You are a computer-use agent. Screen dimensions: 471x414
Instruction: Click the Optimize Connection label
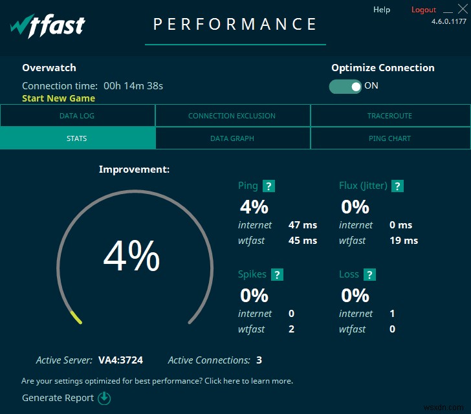tap(383, 68)
